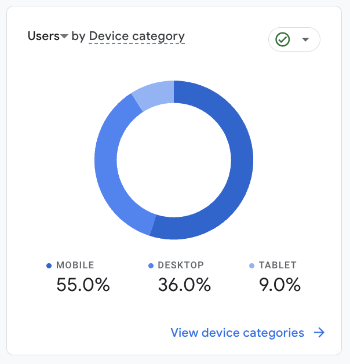
Task: Select the TABLET legend label
Action: (x=278, y=265)
